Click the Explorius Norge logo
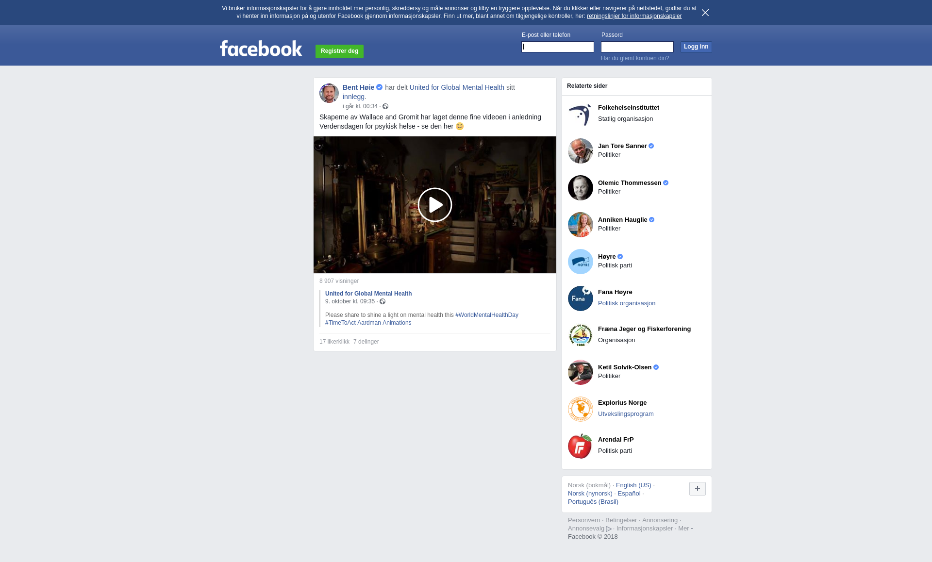 tap(581, 409)
